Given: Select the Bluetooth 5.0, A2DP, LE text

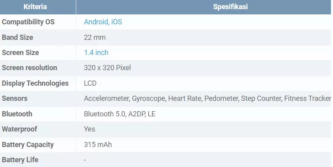Looking at the screenshot, I should 120,114.
